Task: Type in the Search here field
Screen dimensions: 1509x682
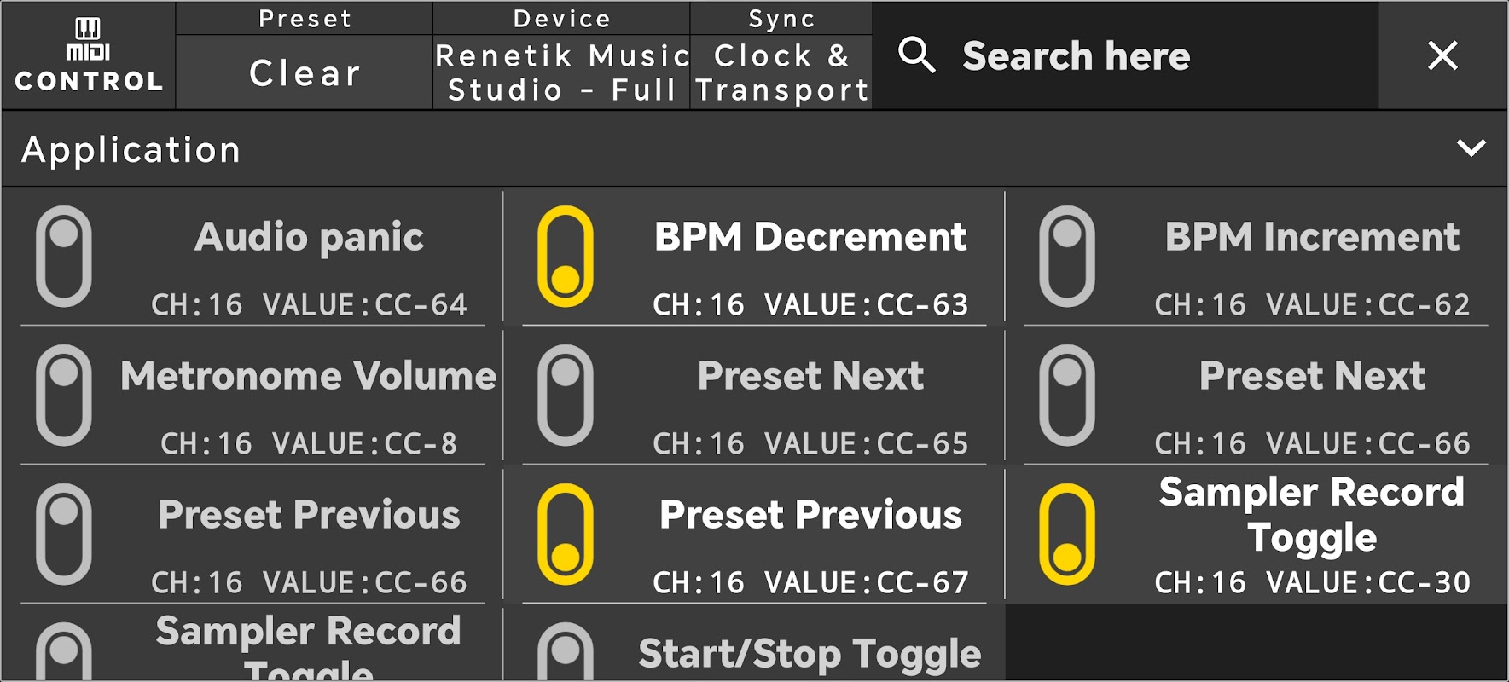Action: point(1152,56)
